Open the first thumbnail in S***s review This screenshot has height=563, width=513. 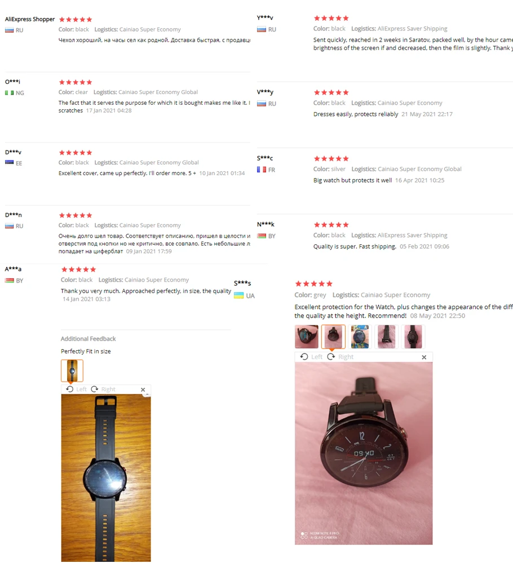(307, 337)
